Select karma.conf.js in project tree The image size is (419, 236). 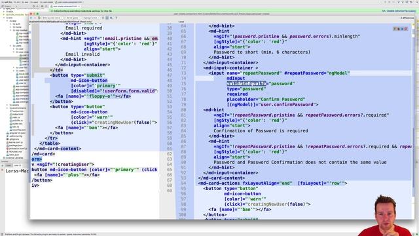[x=15, y=142]
